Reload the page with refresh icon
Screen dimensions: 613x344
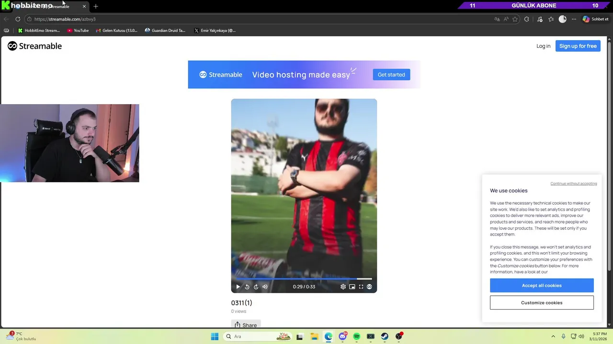[18, 19]
